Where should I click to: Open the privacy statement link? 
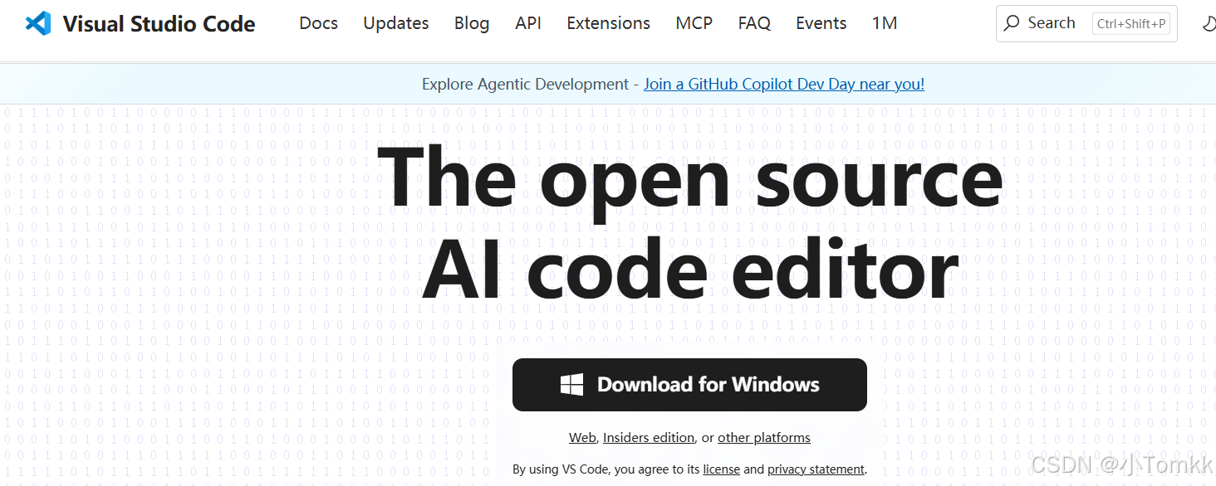click(x=816, y=469)
